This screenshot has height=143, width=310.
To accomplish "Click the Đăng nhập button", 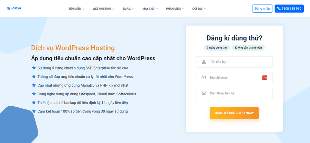I will 262,9.
